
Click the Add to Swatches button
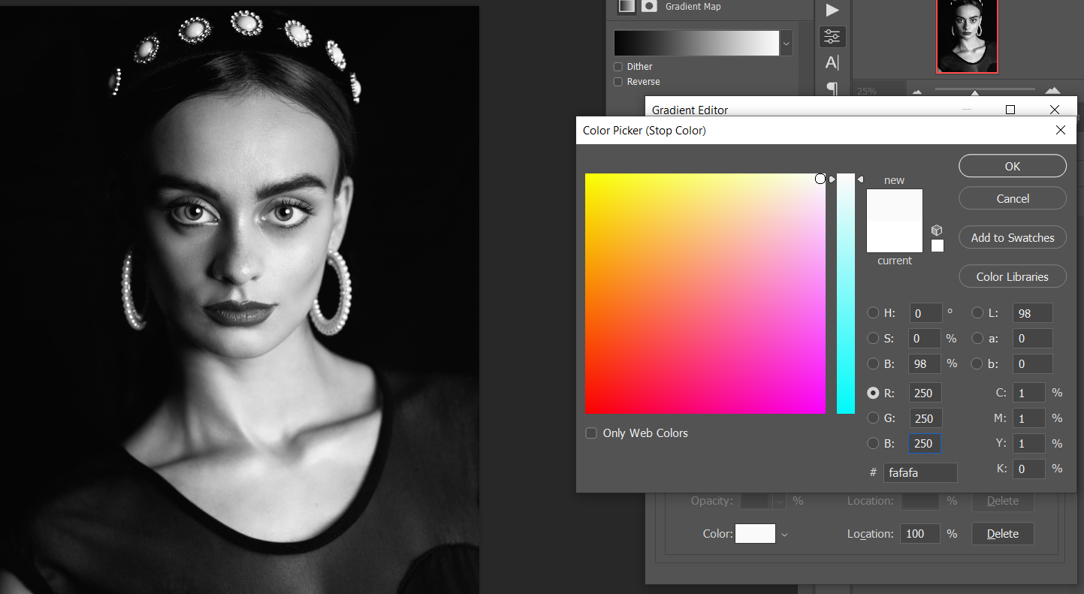[x=1012, y=238]
